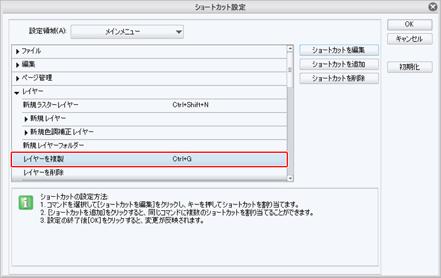This screenshot has height=278, width=441.
Task: Click the 初期化 reset button
Action: [x=409, y=67]
